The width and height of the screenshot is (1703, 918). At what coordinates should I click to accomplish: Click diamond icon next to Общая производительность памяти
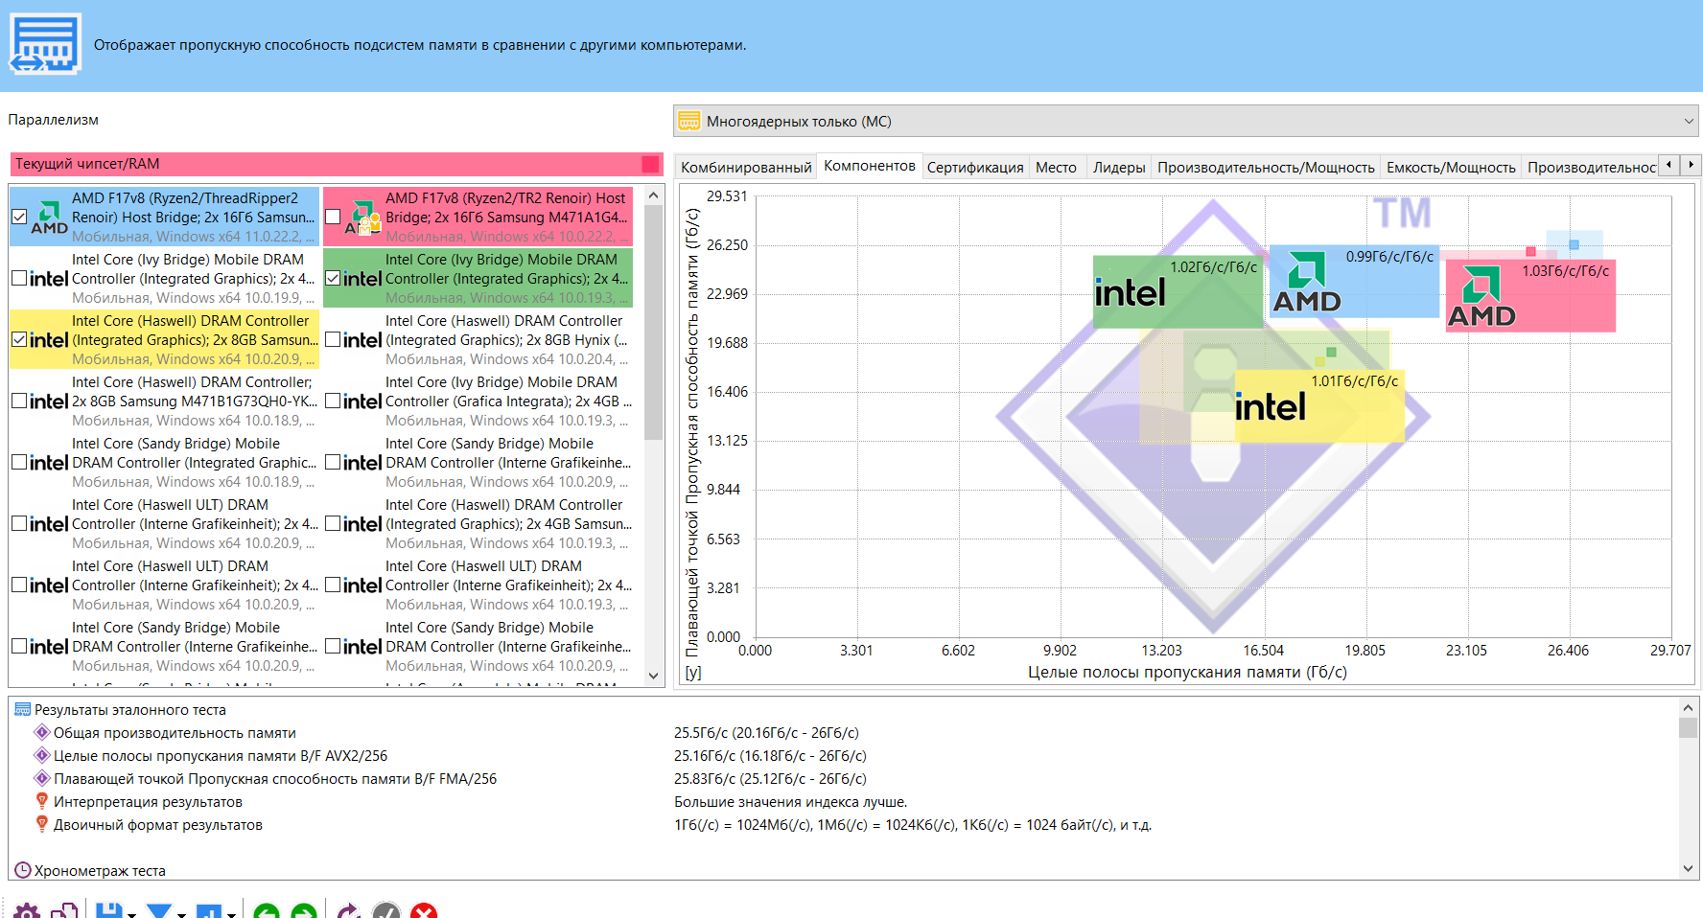42,732
